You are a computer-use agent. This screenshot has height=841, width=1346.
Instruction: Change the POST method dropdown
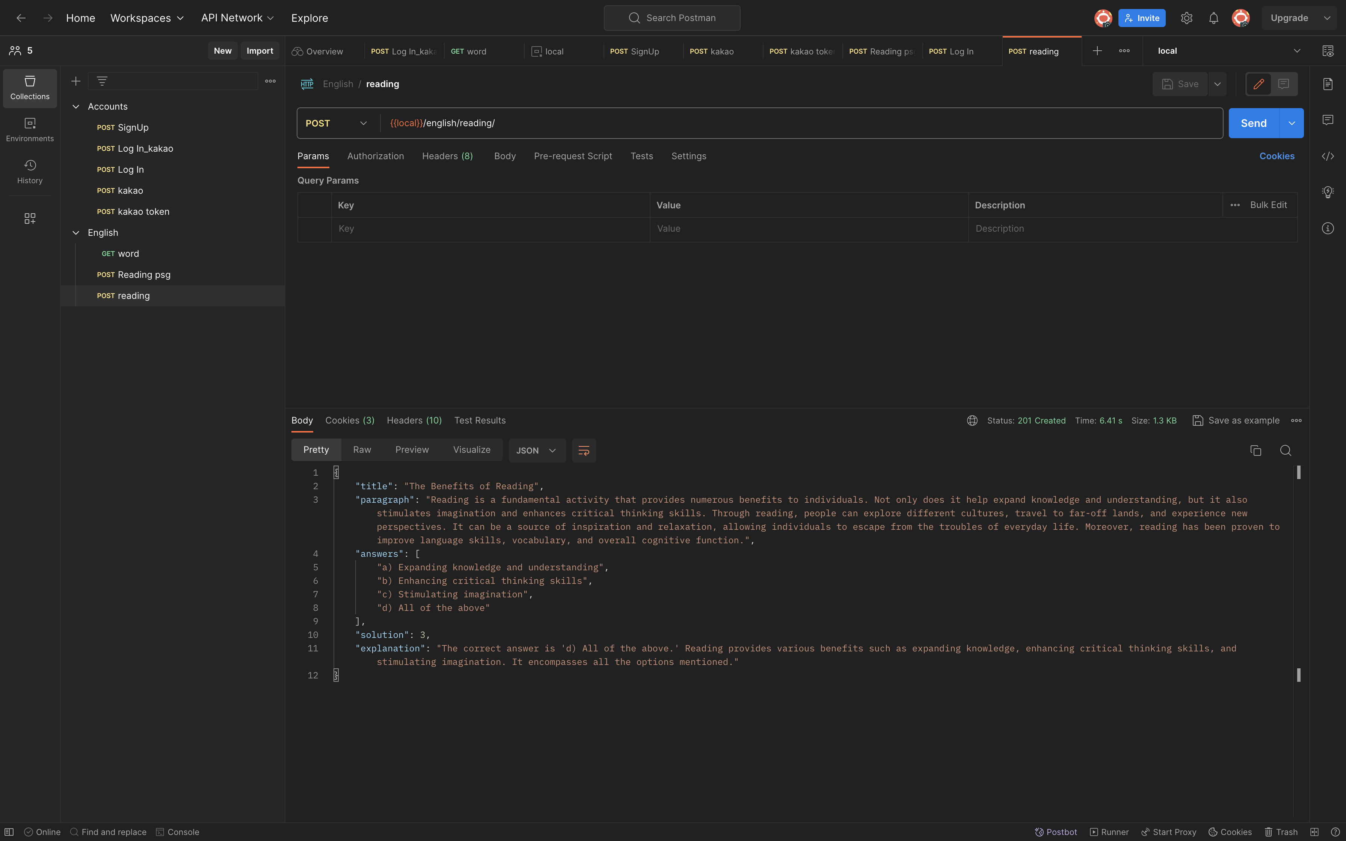[x=336, y=123]
